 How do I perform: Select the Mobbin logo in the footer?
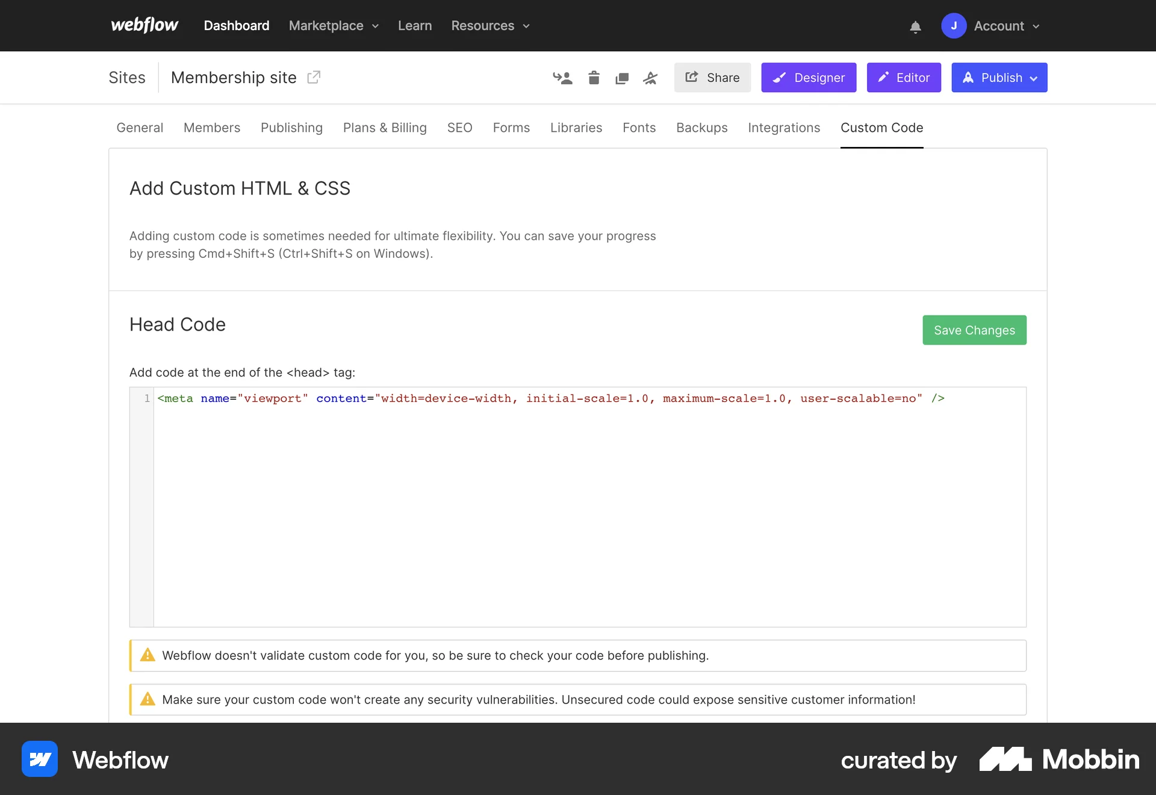[1004, 759]
